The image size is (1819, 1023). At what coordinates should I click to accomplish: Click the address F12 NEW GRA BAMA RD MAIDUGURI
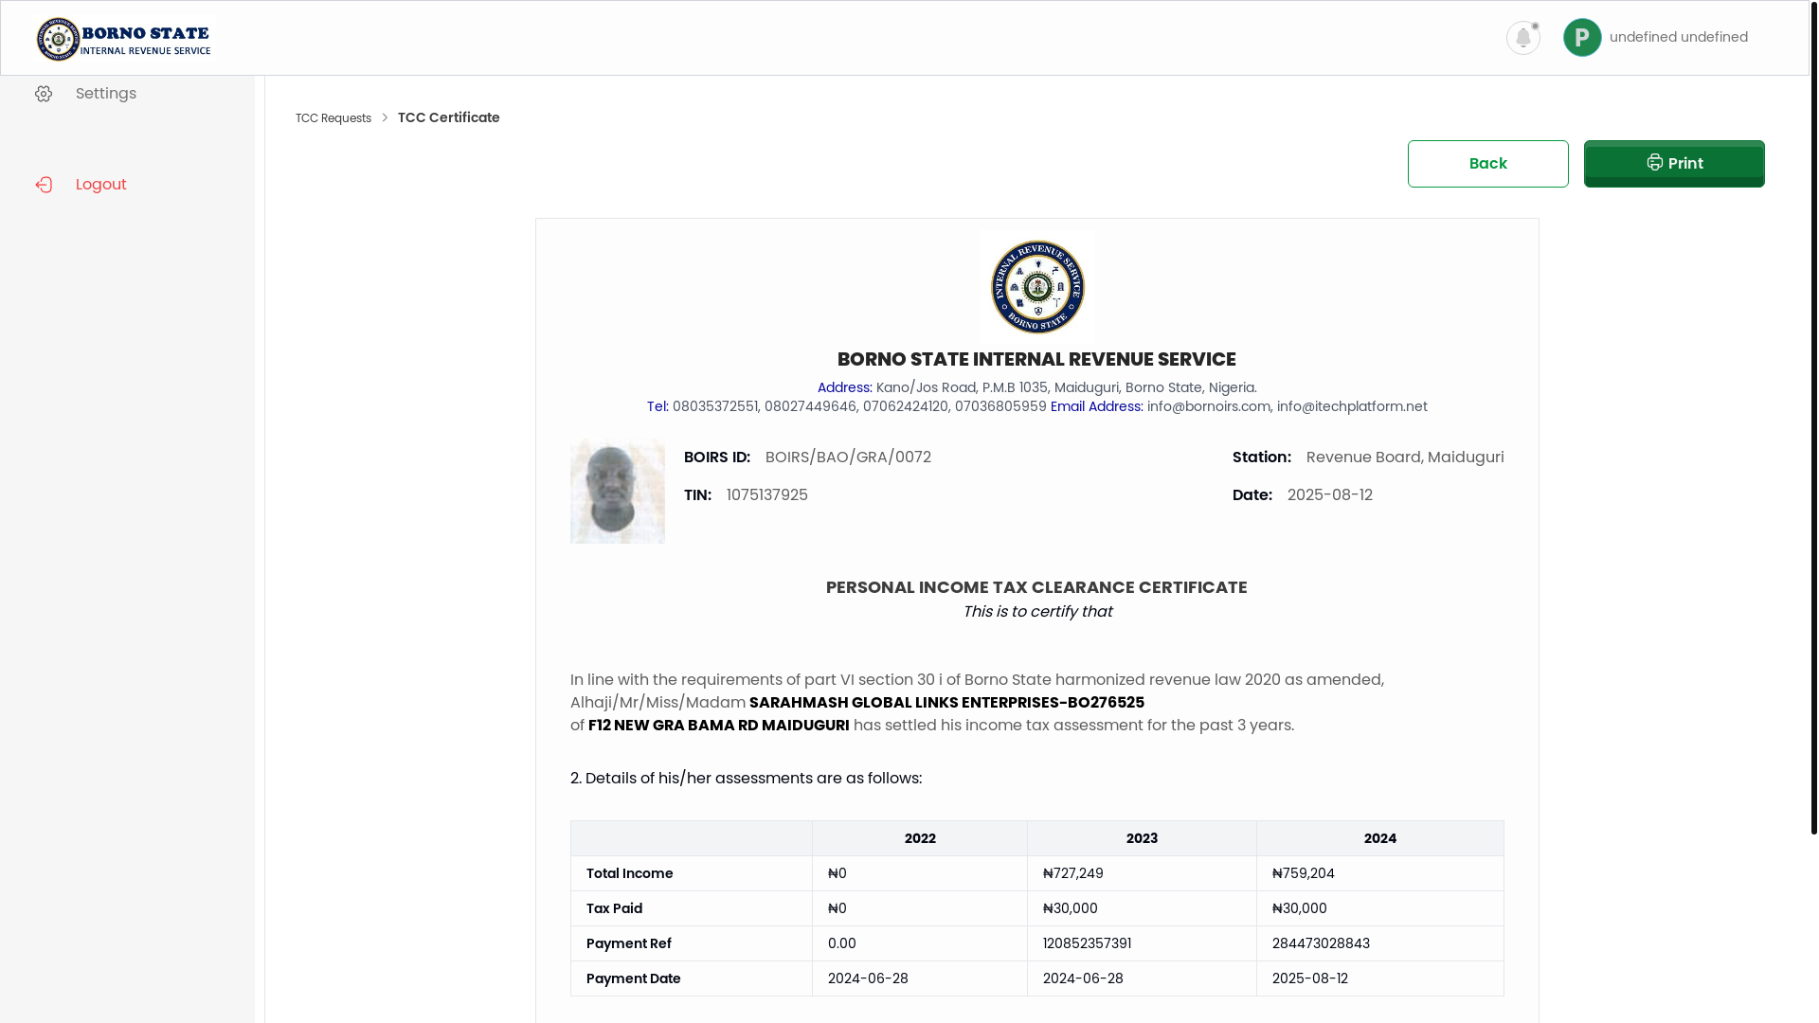click(x=718, y=726)
